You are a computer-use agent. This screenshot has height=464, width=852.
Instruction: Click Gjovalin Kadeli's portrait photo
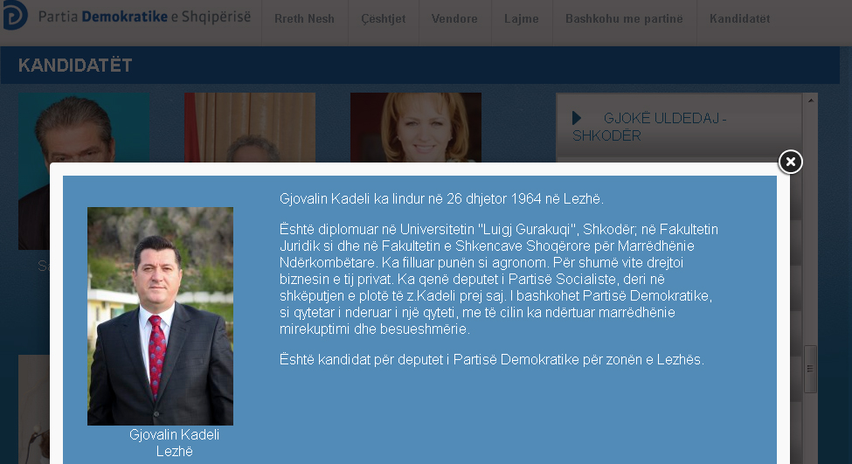(160, 315)
